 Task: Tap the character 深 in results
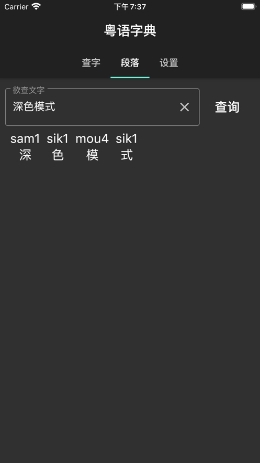click(25, 155)
